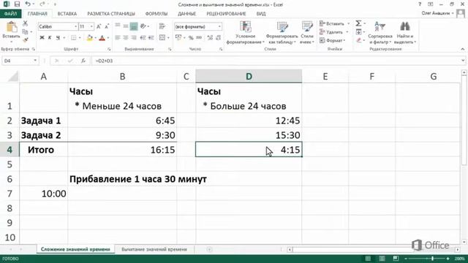The image size is (468, 263).
Task: Open the number format dropdown (все форматы)
Action: click(219, 26)
